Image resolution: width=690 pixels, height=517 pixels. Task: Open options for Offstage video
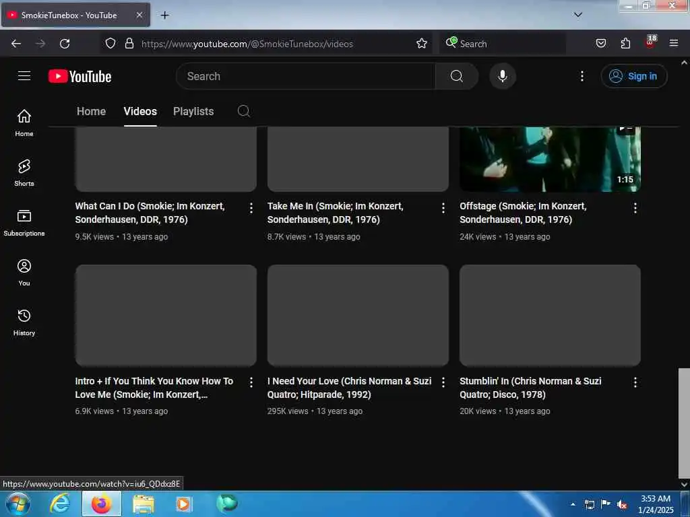635,209
